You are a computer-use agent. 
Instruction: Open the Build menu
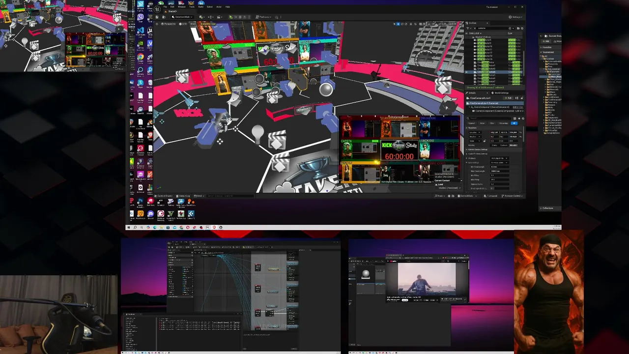[x=200, y=7]
